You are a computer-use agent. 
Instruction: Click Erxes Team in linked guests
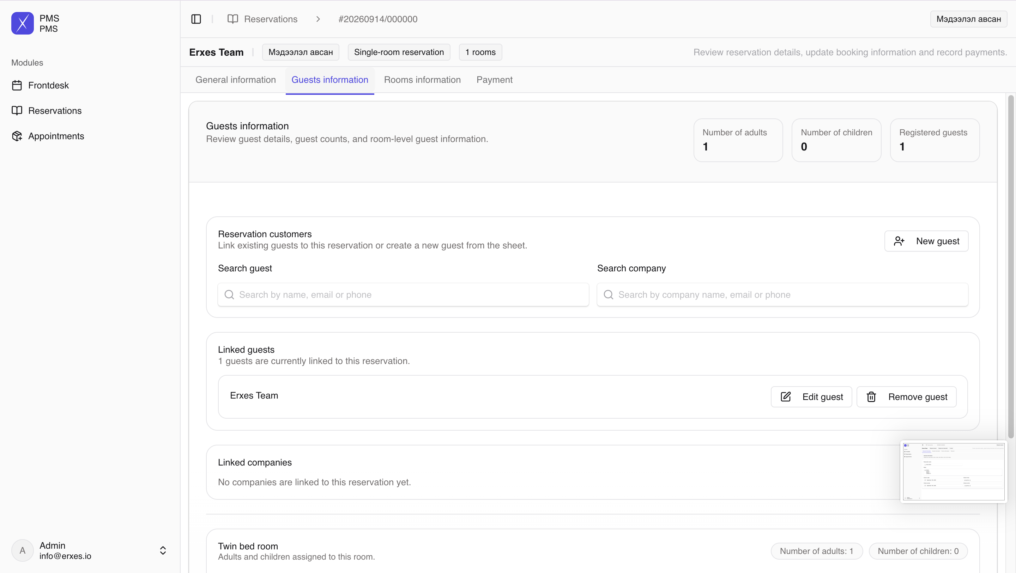point(254,395)
